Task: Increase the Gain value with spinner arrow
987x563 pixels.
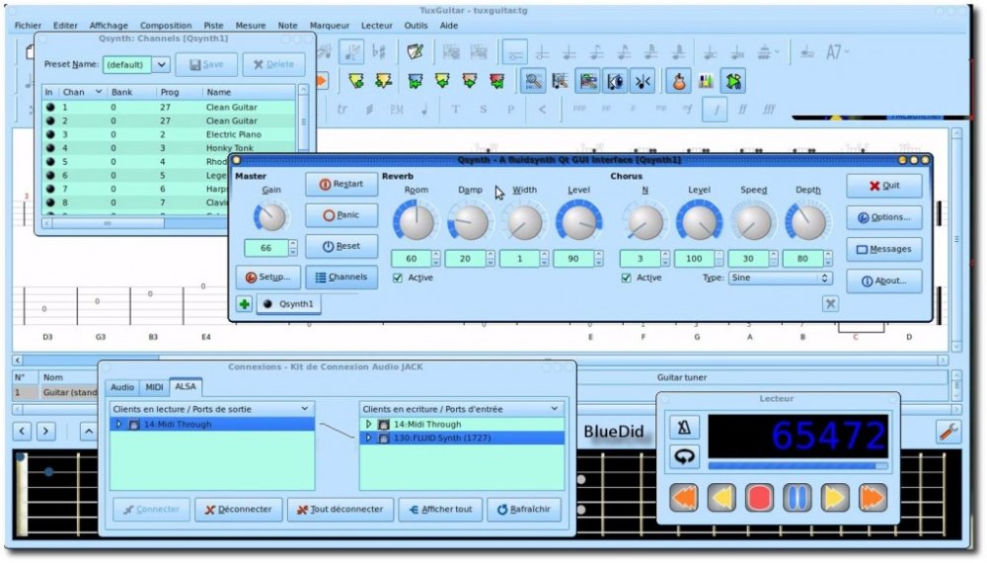Action: pyautogui.click(x=293, y=244)
